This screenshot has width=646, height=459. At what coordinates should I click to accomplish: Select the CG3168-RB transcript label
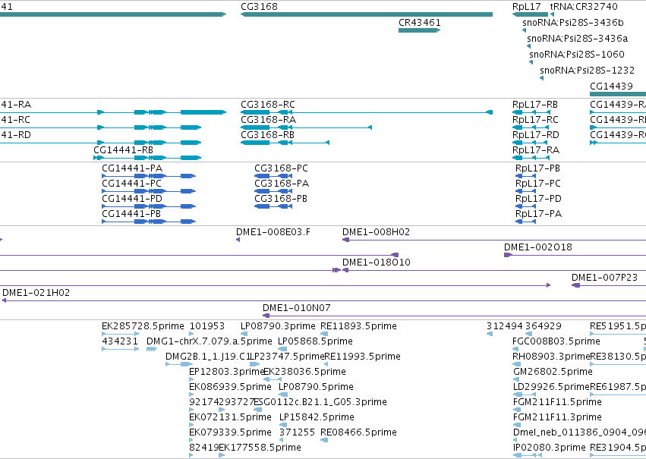click(x=267, y=135)
